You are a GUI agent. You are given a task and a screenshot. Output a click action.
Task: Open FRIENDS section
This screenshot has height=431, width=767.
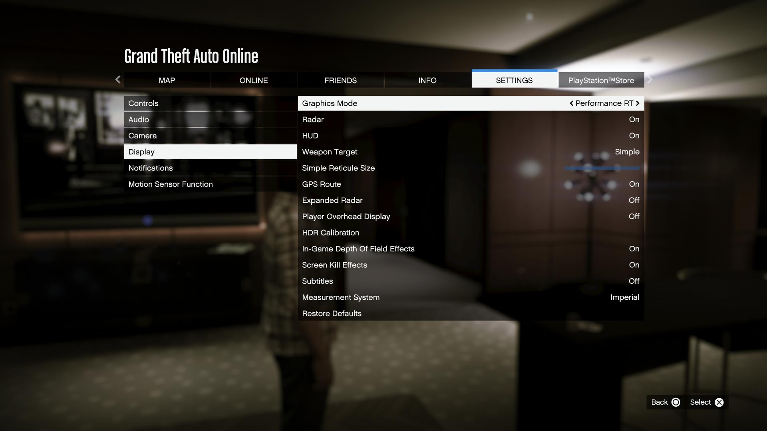click(x=340, y=79)
